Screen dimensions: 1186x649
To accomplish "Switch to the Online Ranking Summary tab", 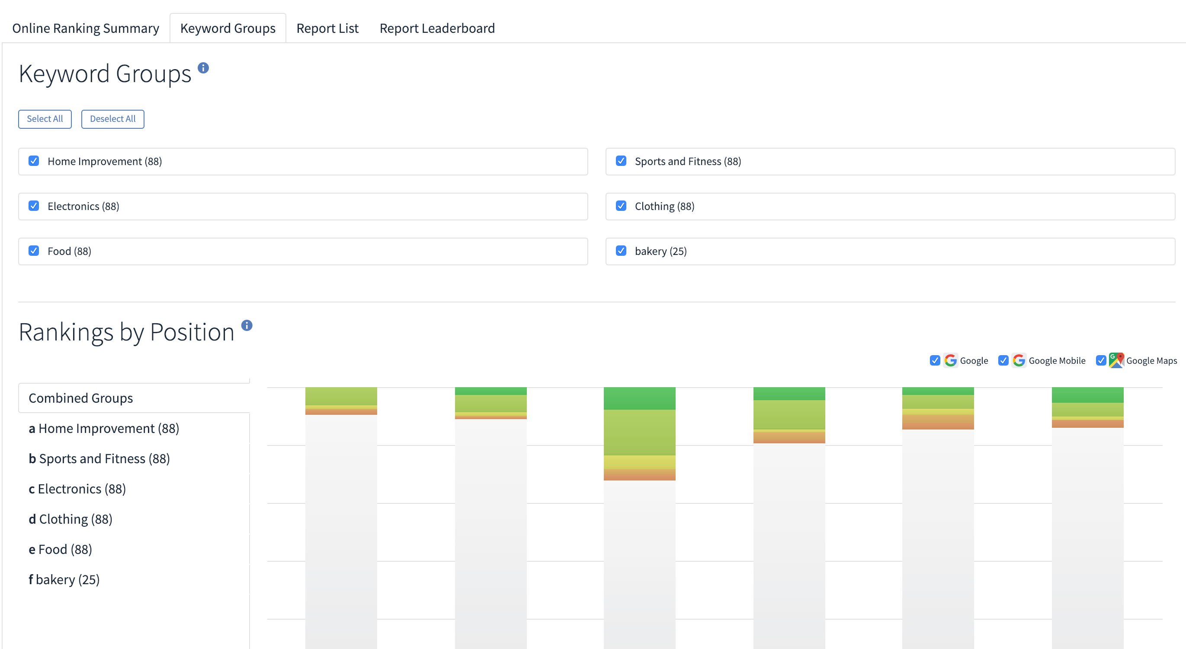I will click(86, 29).
